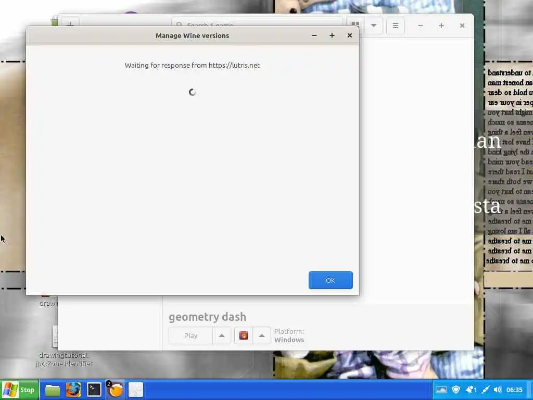Close the Lutris main window
Image resolution: width=533 pixels, height=400 pixels.
(x=462, y=26)
